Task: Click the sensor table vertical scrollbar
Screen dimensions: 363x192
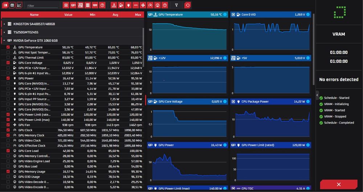Action: [x=143, y=47]
